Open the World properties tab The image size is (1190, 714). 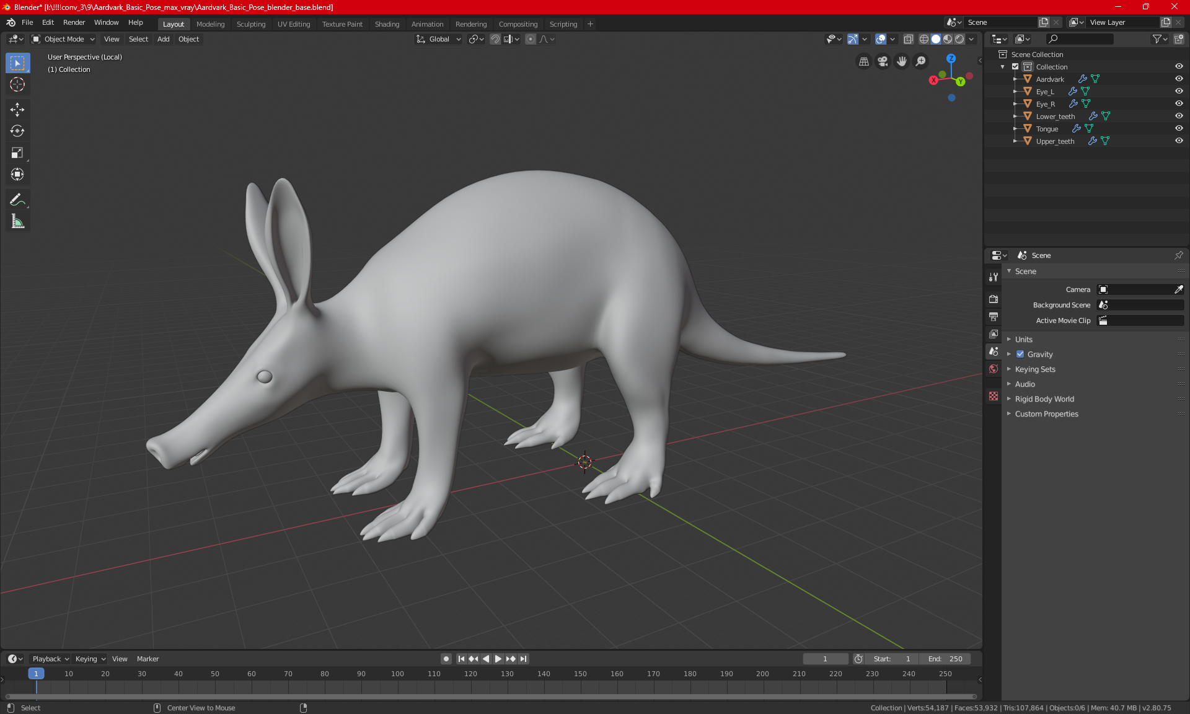point(994,369)
